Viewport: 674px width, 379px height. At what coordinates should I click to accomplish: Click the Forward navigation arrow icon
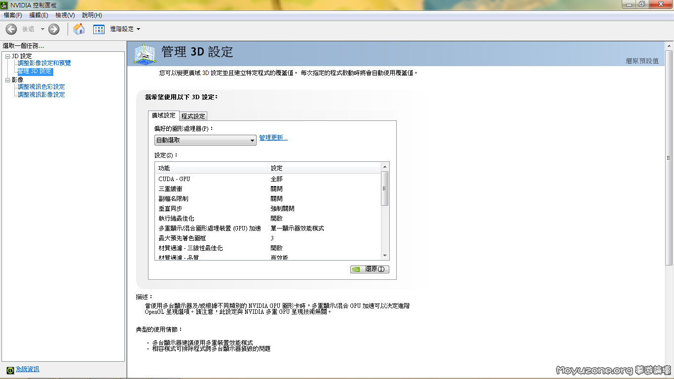[x=54, y=29]
